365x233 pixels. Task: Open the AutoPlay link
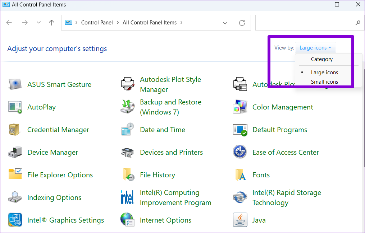pyautogui.click(x=42, y=107)
